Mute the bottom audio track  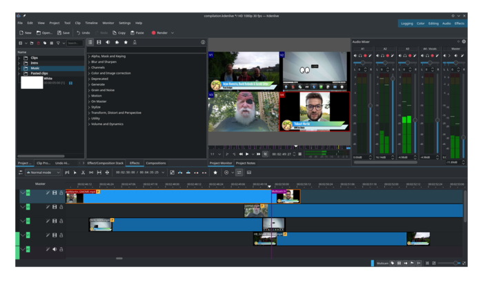(x=55, y=249)
